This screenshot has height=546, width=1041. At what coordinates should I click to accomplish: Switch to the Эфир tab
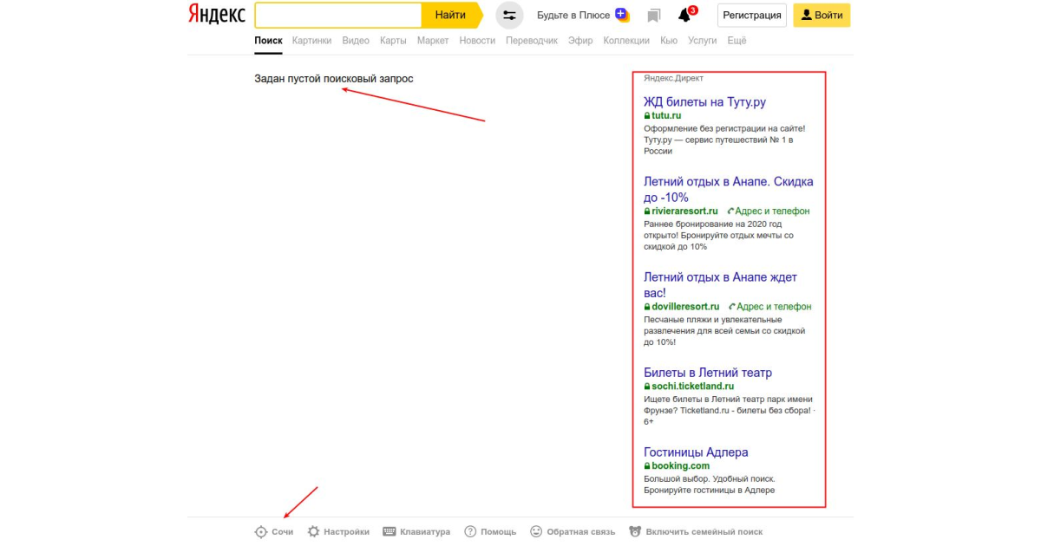580,41
